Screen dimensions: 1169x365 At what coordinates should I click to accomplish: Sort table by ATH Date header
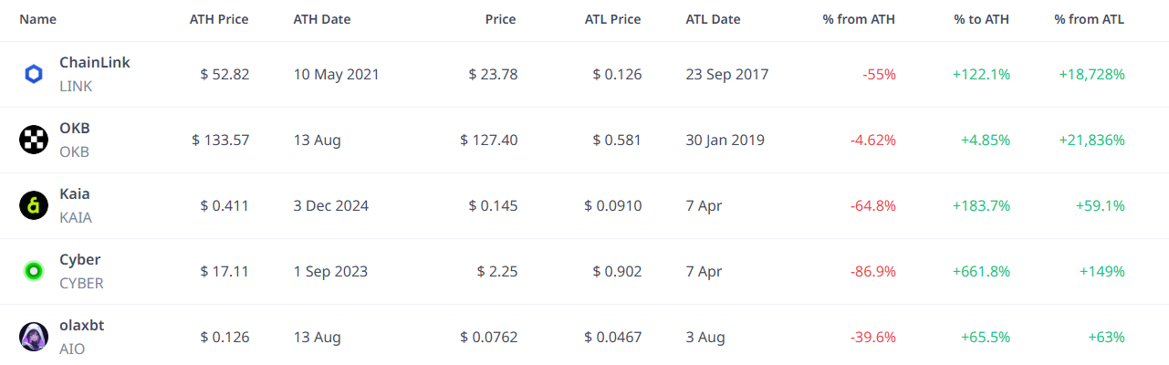click(x=322, y=19)
